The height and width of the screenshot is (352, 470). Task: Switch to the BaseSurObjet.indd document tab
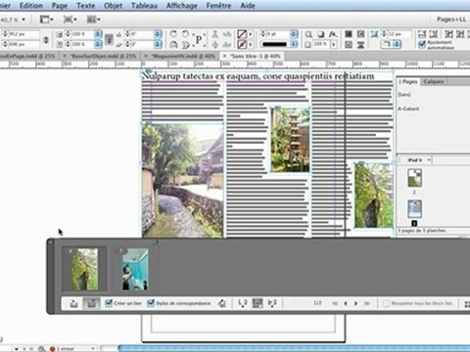click(103, 56)
